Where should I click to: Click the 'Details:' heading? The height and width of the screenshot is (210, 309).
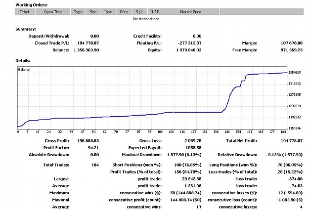pyautogui.click(x=23, y=60)
